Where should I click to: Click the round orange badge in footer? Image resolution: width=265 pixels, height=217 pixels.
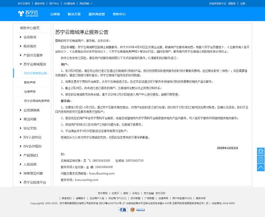(x=132, y=210)
